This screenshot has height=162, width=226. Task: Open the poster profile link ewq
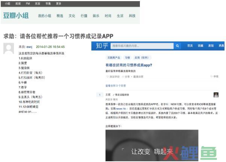click(29, 47)
